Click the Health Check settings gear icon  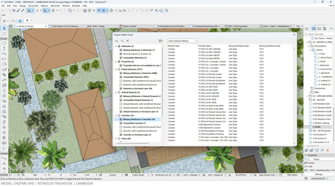pyautogui.click(x=160, y=41)
